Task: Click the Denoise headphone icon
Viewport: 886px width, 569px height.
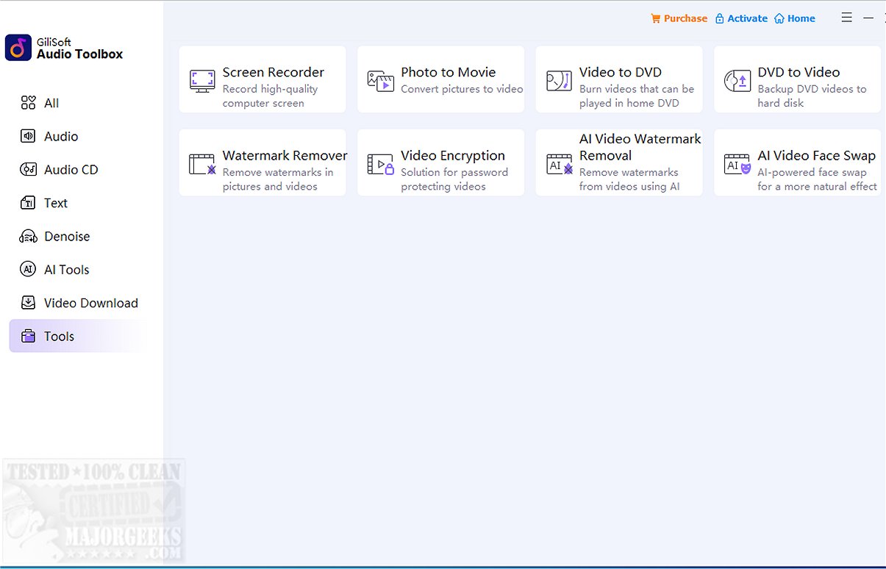Action: click(28, 236)
